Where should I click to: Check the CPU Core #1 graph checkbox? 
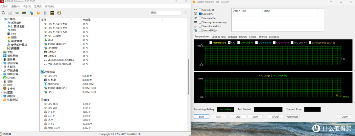pyautogui.click(x=238, y=43)
